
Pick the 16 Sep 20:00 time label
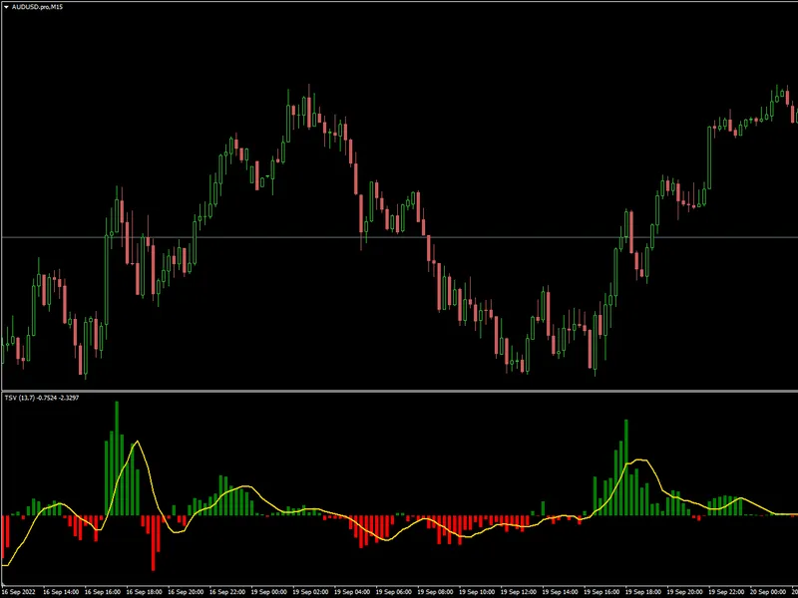pos(187,592)
